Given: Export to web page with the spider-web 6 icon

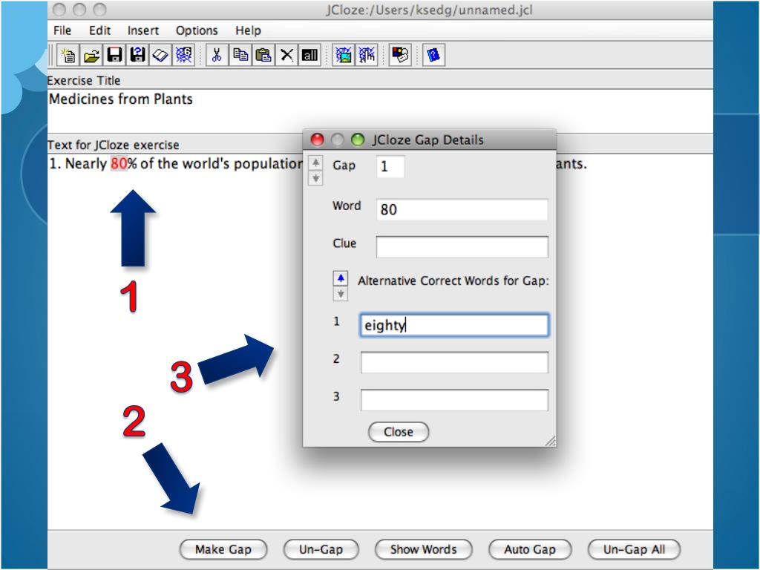Looking at the screenshot, I should [x=183, y=55].
